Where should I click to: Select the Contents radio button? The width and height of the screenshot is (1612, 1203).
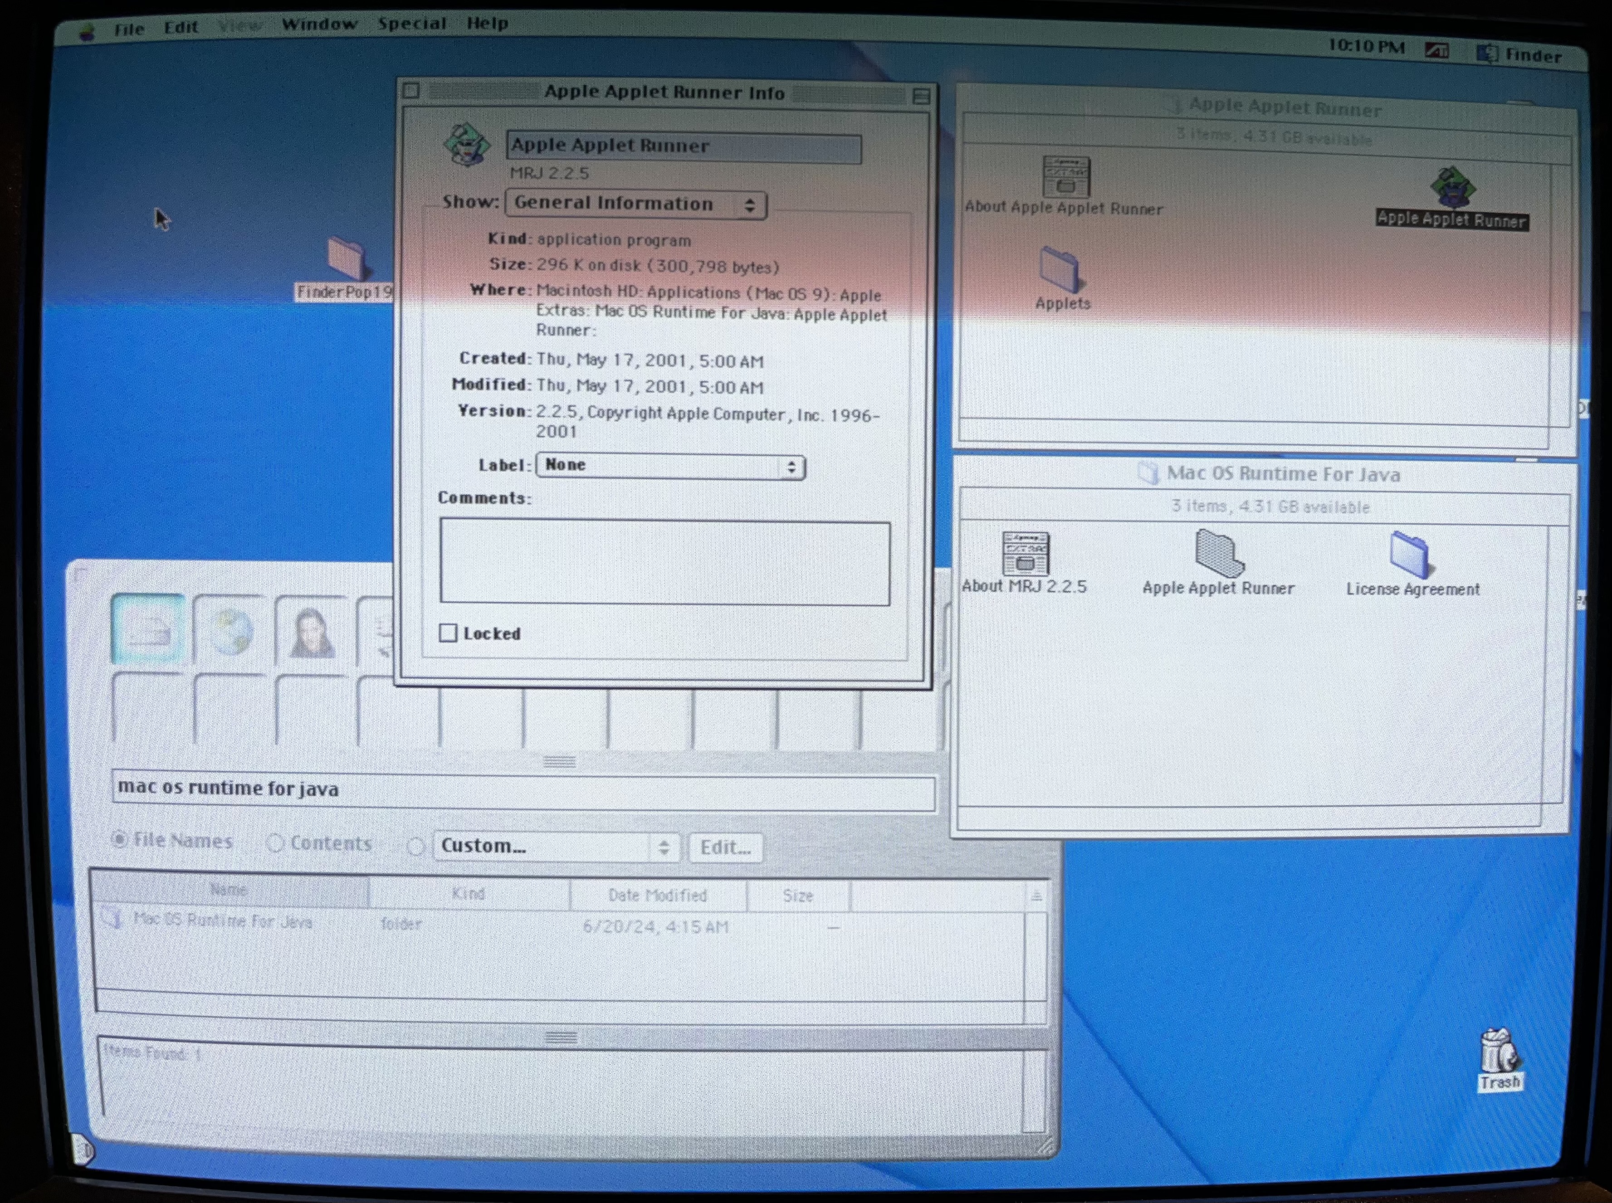tap(275, 843)
